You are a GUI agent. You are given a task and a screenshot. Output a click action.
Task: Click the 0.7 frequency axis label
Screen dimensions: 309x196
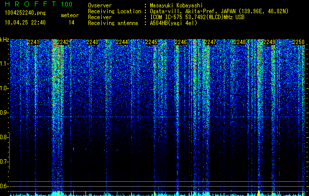(4, 162)
